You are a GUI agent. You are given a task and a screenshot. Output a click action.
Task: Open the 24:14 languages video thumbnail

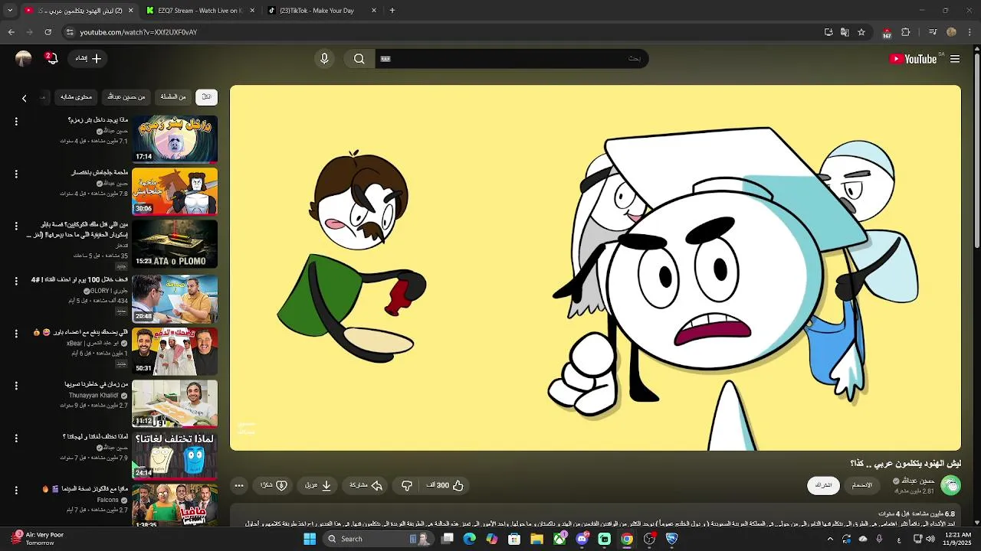tap(175, 456)
